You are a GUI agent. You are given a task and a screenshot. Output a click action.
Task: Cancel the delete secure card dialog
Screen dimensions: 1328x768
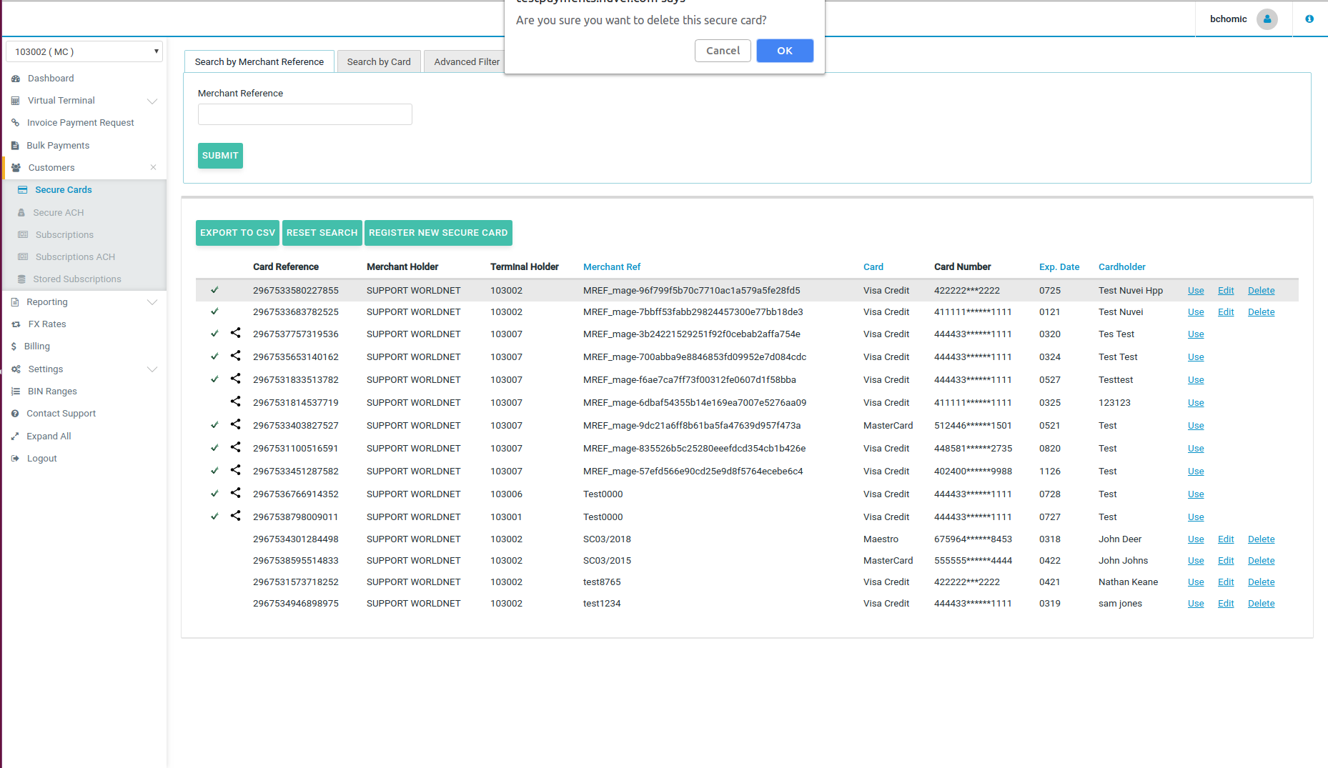coord(723,51)
